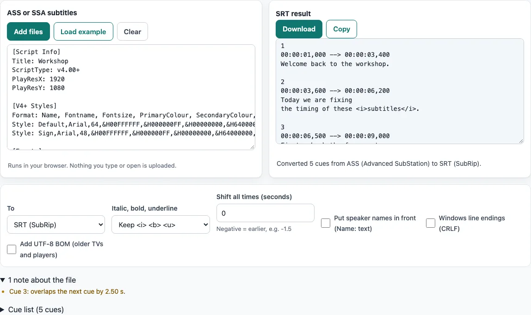Viewport: 531px width, 315px height.
Task: Click the 'Welcome back to the workshop.' line
Action: 335,64
